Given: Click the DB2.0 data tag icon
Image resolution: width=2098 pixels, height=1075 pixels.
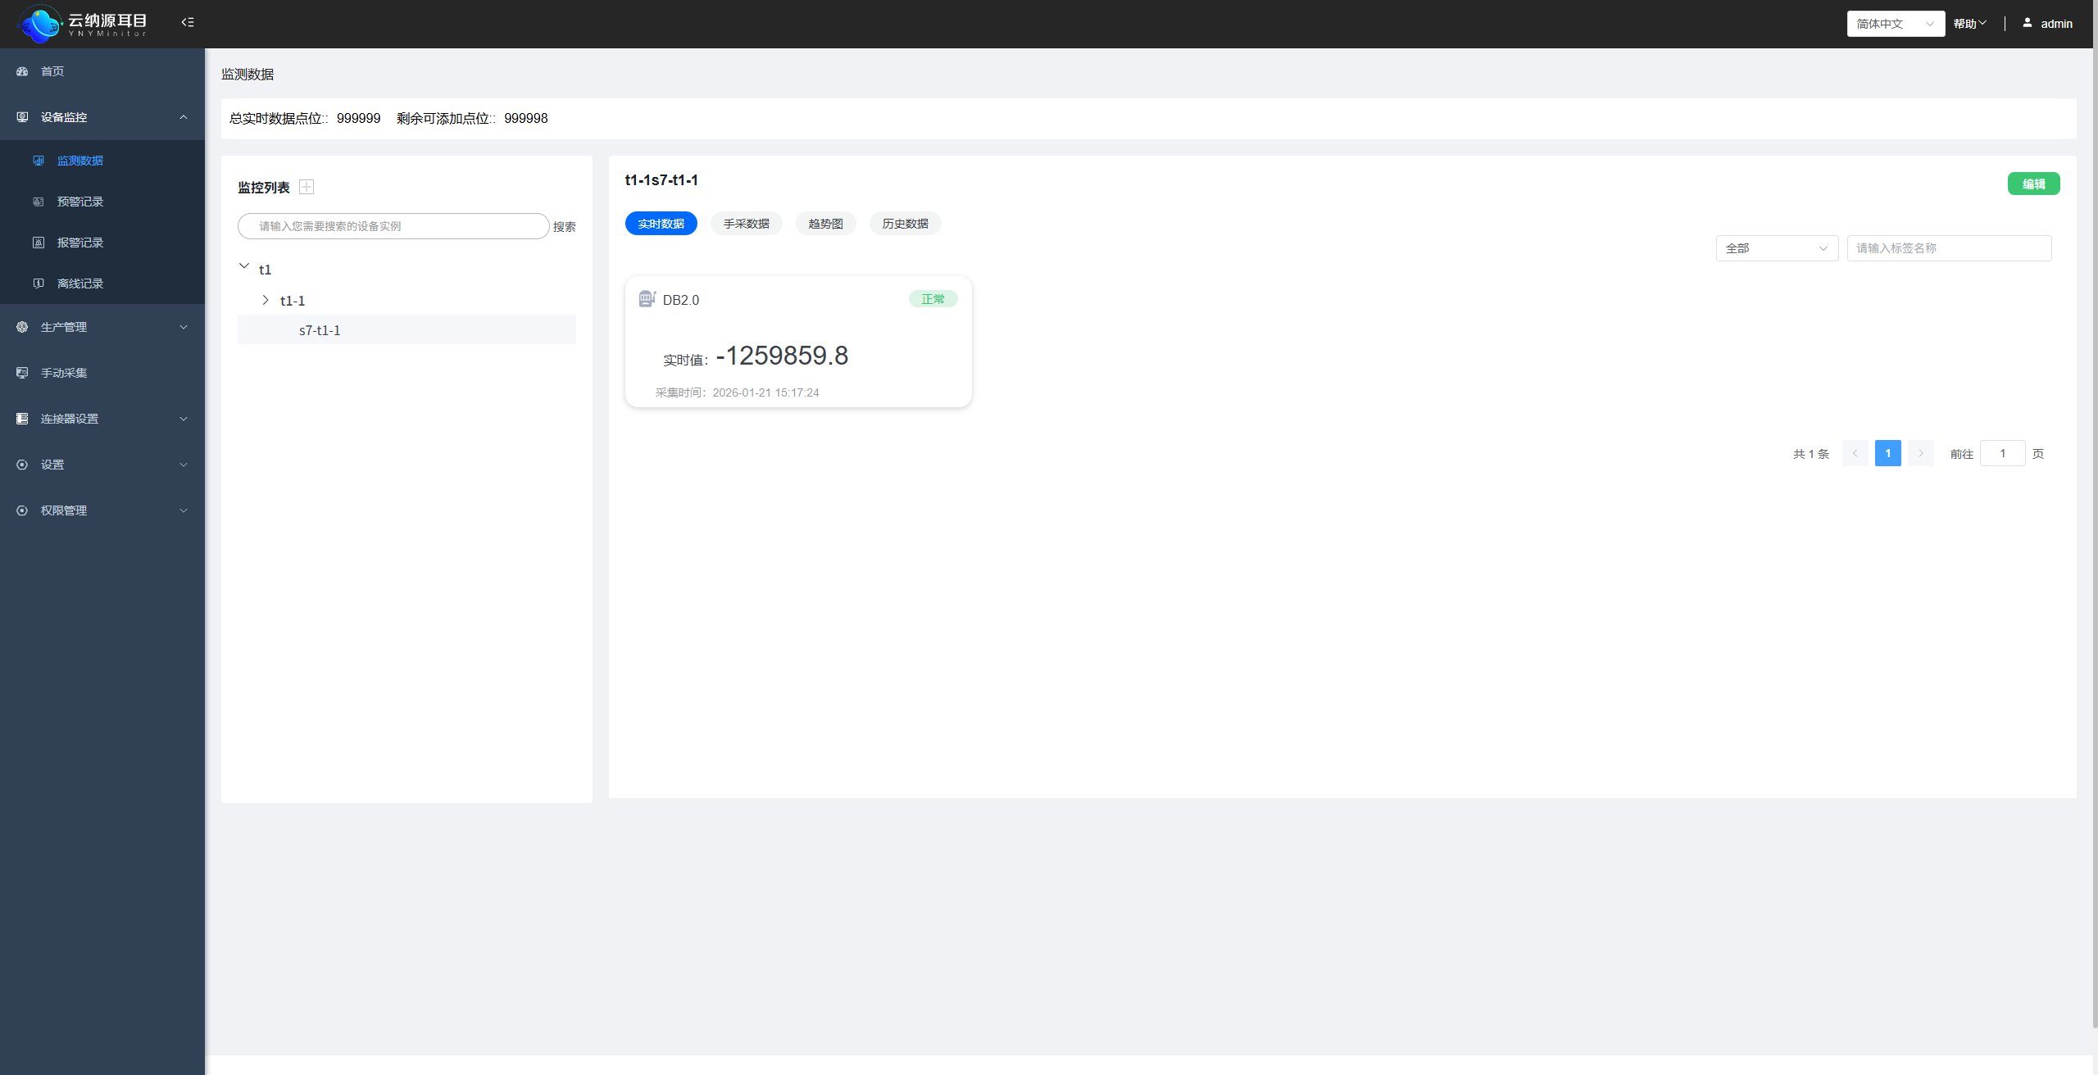Looking at the screenshot, I should [x=647, y=299].
